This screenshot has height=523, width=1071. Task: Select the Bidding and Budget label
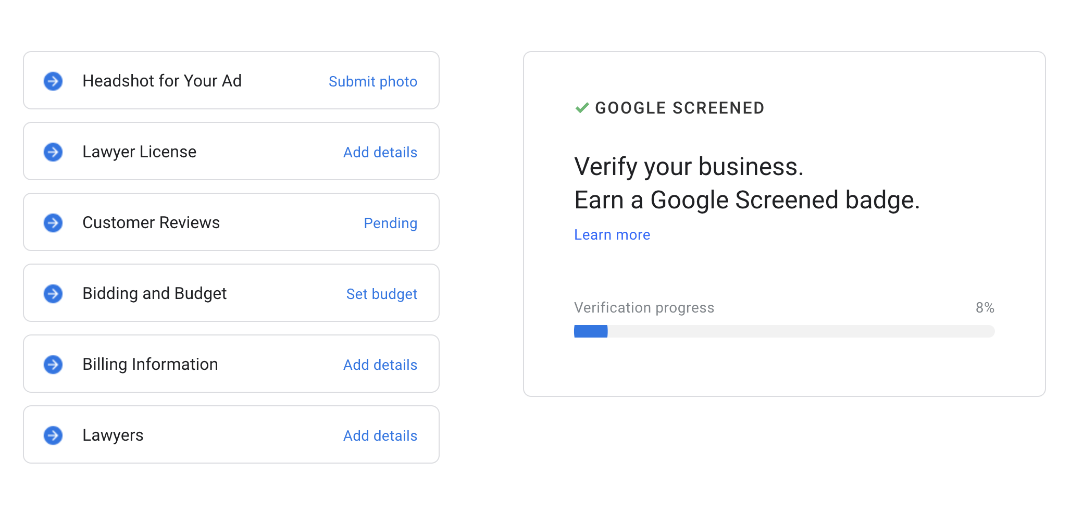point(155,294)
